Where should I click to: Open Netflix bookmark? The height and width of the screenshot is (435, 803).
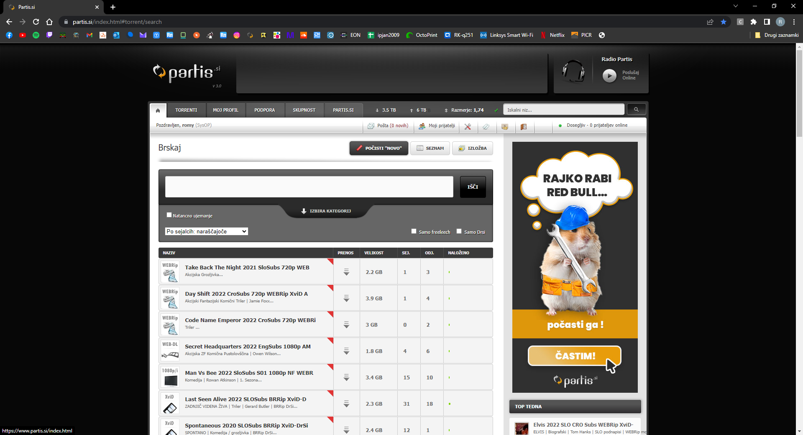[552, 35]
